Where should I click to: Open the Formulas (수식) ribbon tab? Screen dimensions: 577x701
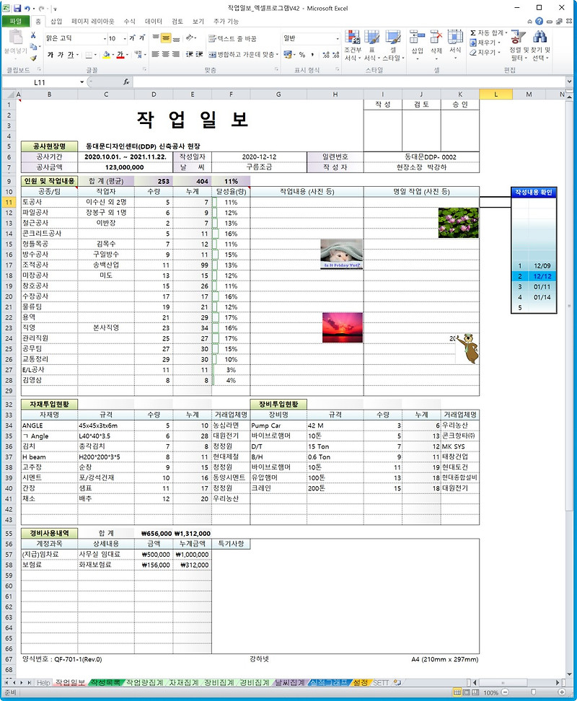[x=130, y=21]
